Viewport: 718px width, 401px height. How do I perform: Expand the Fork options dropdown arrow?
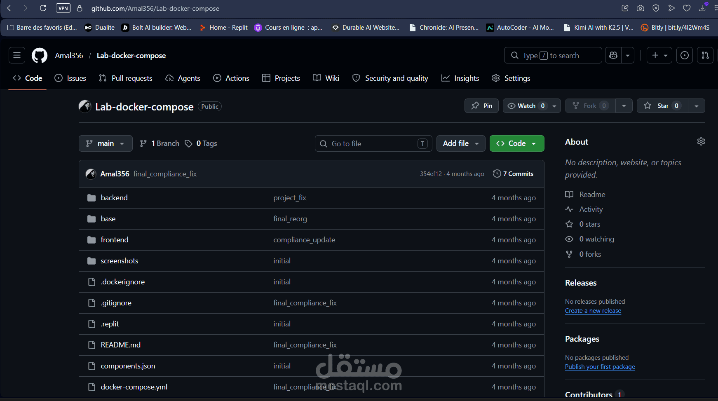point(624,106)
